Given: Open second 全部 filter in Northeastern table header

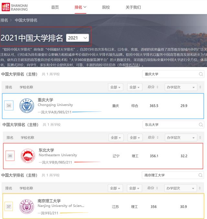Looking at the screenshot, I should (135, 137).
